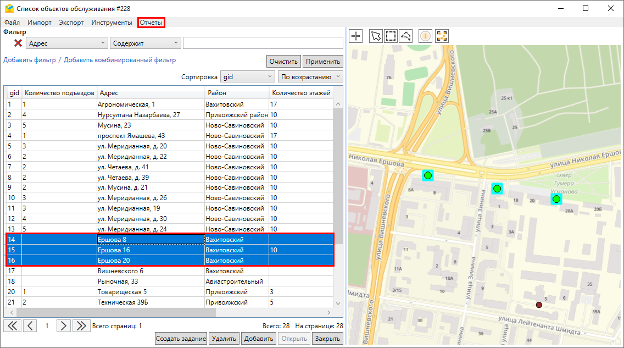Viewport: 624px width, 348px height.
Task: Click the Добавить комбинированный фильтр link
Action: click(x=120, y=60)
